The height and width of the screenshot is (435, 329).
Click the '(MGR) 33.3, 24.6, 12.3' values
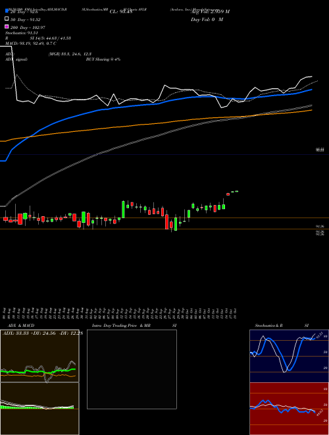pos(70,54)
